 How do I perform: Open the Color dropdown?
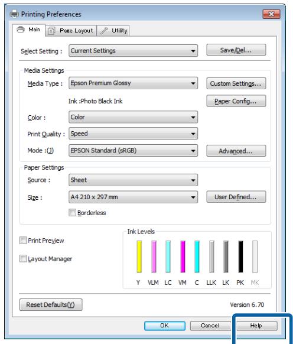(x=133, y=117)
